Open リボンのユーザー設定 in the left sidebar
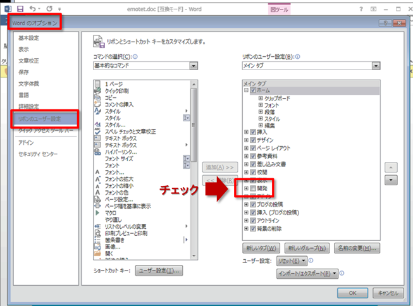Image resolution: width=413 pixels, height=306 pixels. click(x=42, y=117)
